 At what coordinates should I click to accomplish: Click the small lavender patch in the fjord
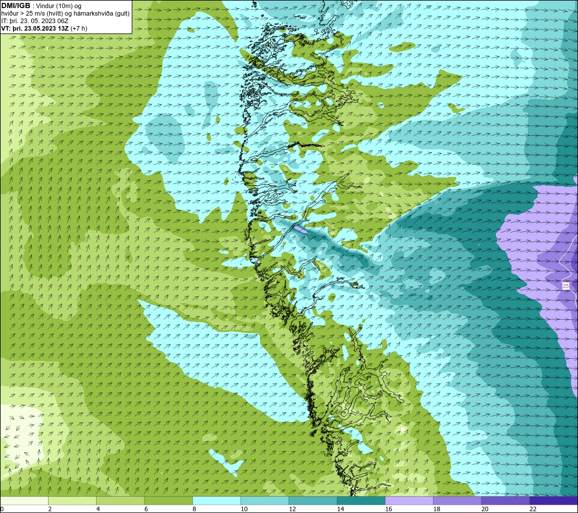click(301, 229)
